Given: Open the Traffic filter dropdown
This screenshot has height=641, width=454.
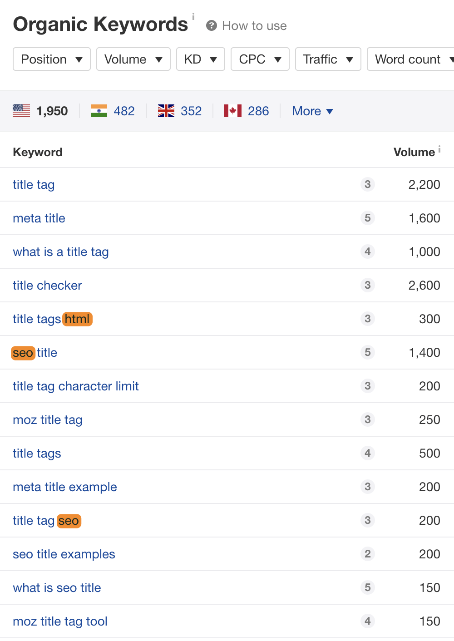Looking at the screenshot, I should pyautogui.click(x=328, y=59).
